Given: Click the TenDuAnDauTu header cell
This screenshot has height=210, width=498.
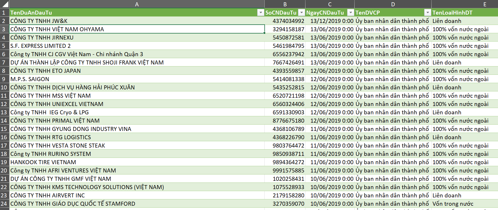Looking at the screenshot, I should click(137, 13).
